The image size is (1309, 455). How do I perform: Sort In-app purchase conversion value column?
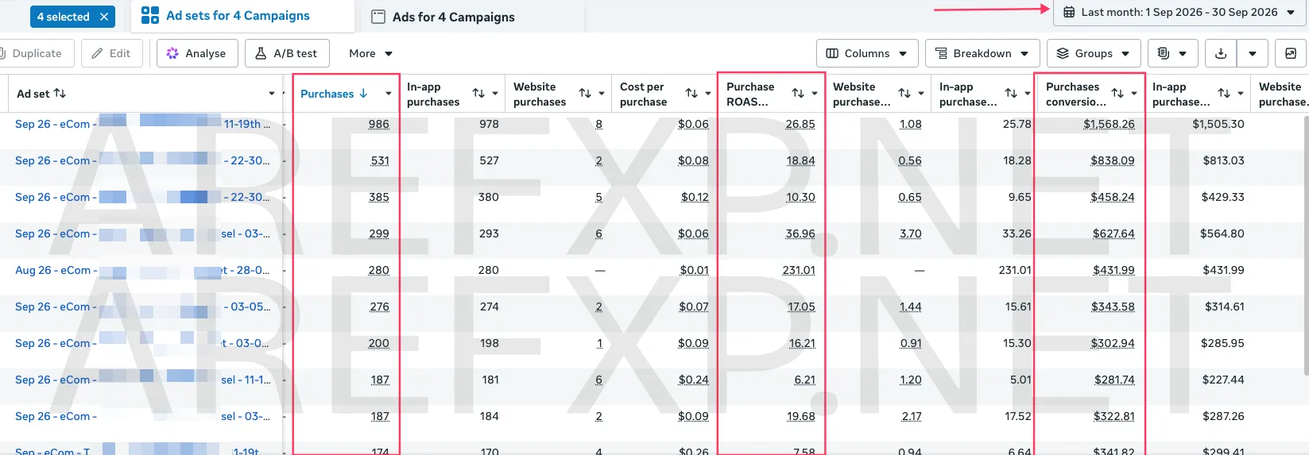point(1224,94)
